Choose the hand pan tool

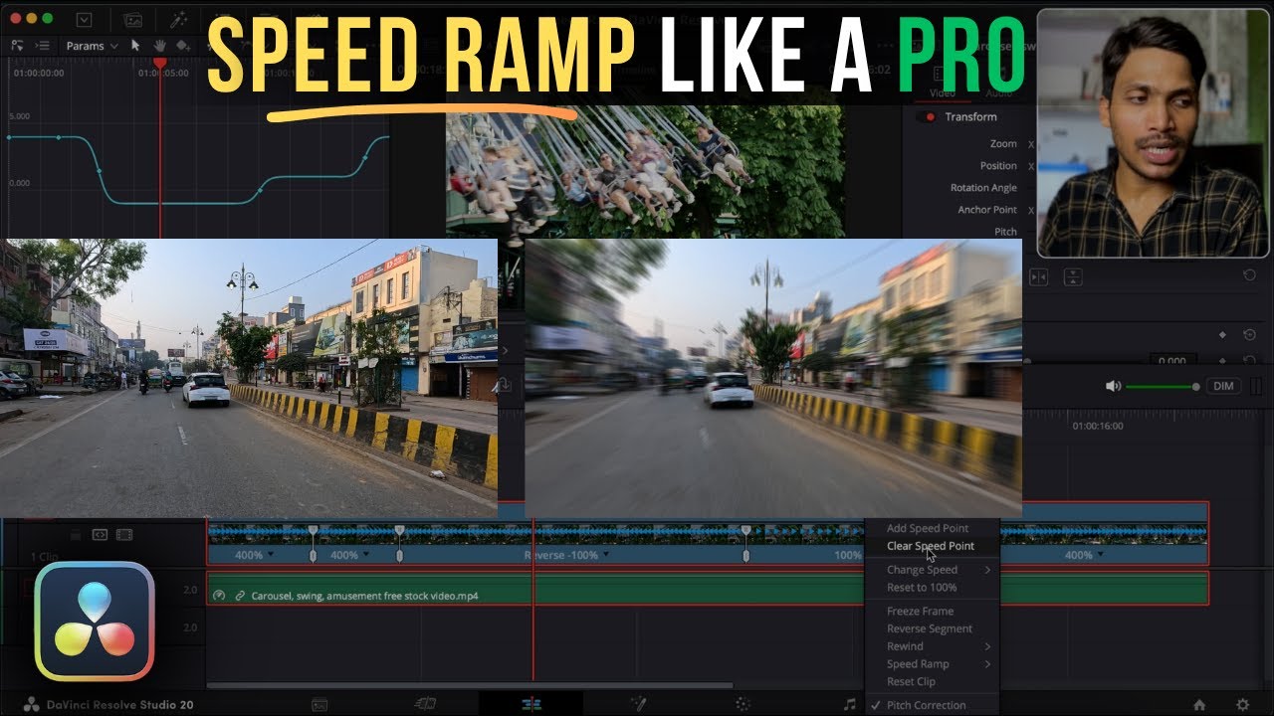pos(158,46)
